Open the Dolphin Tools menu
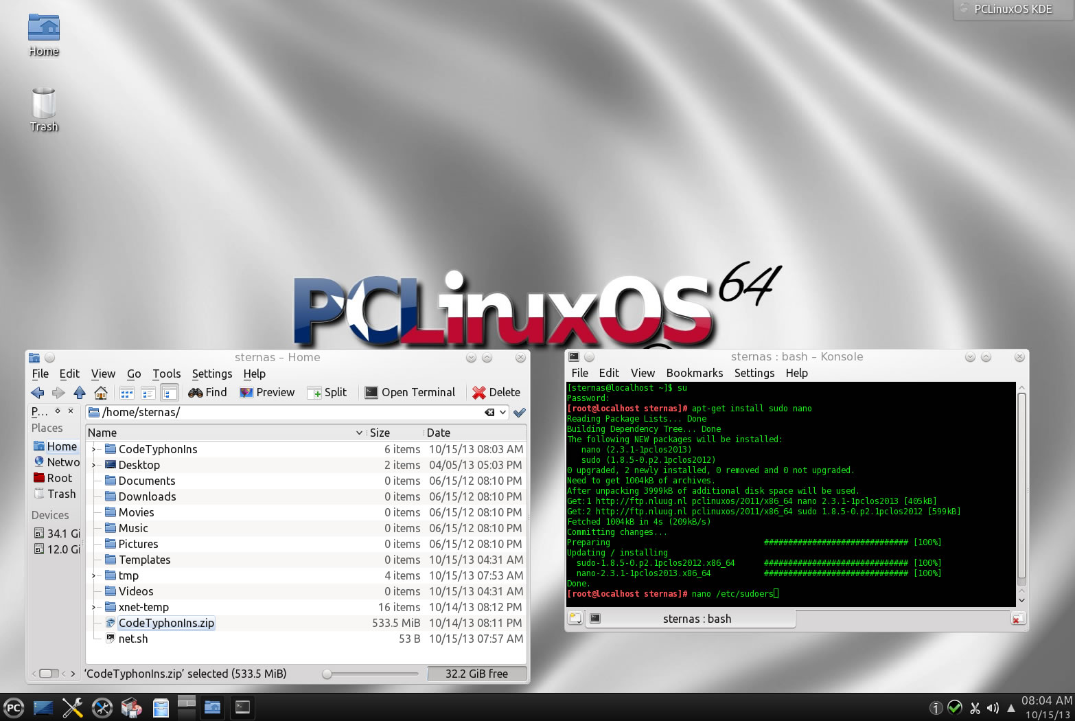 pyautogui.click(x=167, y=374)
